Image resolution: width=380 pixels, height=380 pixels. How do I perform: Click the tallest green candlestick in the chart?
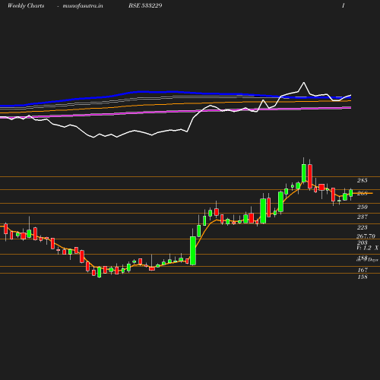193,251
